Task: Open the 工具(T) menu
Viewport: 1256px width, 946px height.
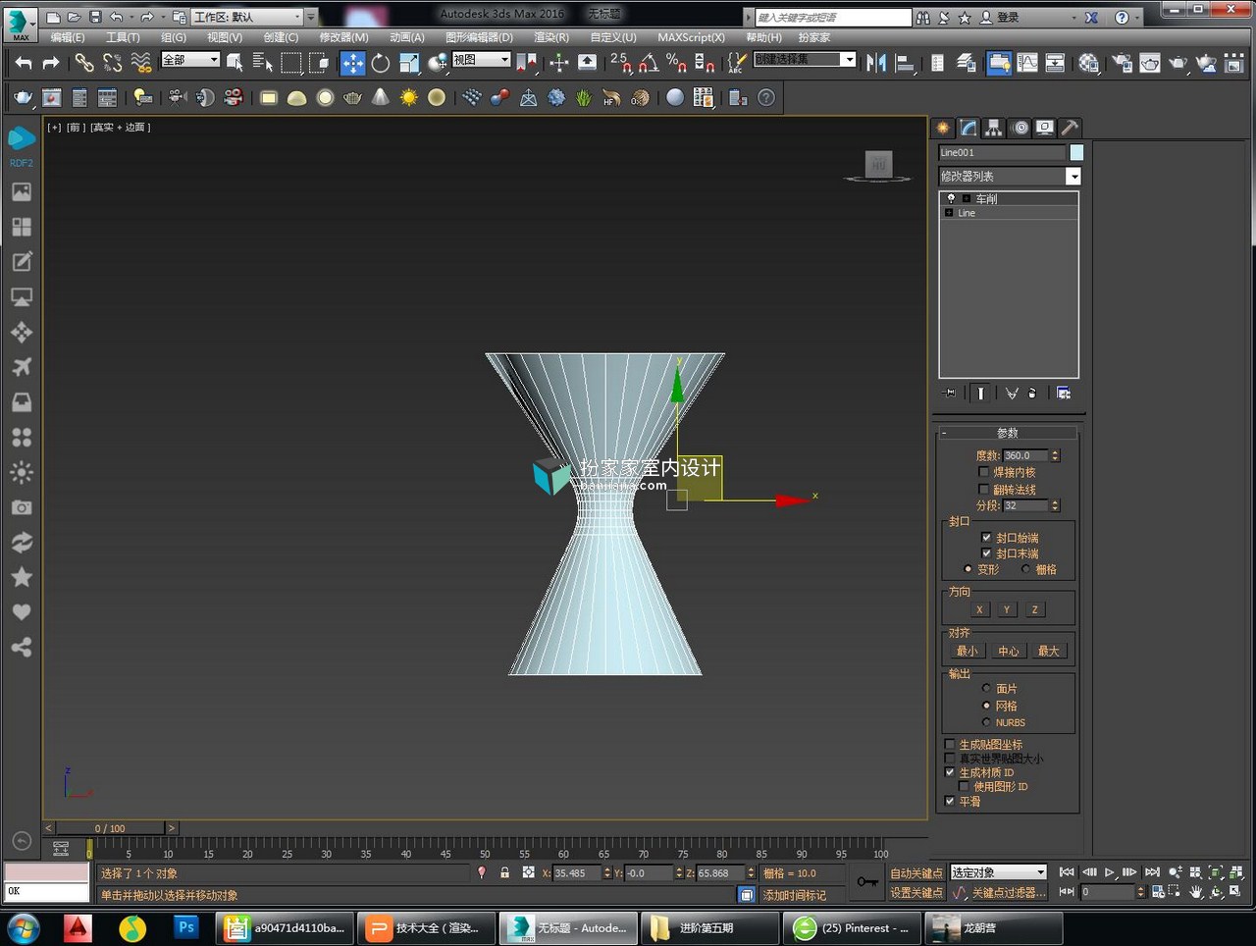Action: tap(123, 37)
